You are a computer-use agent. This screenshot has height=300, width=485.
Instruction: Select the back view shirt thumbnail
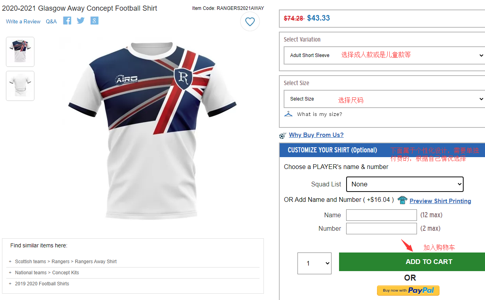click(20, 86)
